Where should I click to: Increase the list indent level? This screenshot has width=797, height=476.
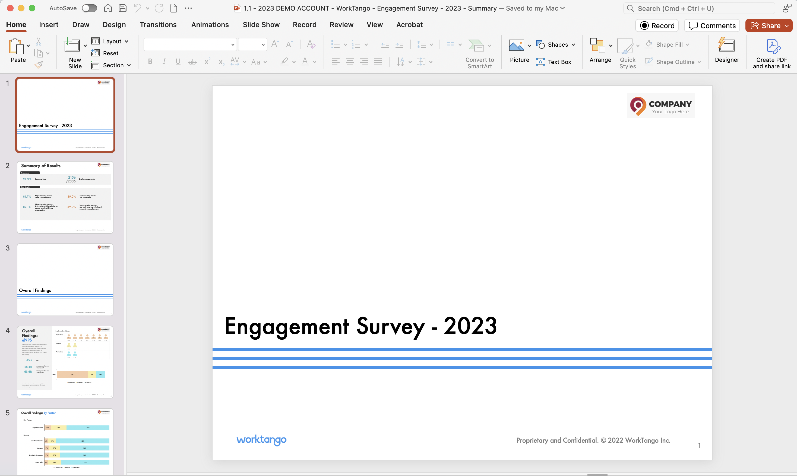click(399, 44)
